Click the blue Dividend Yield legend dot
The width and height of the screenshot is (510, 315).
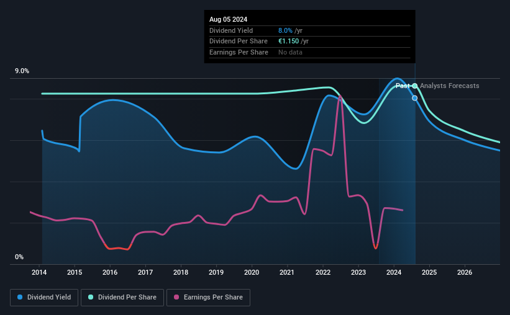[x=20, y=297]
